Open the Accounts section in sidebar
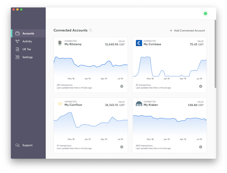227x173 pixels. point(29,33)
